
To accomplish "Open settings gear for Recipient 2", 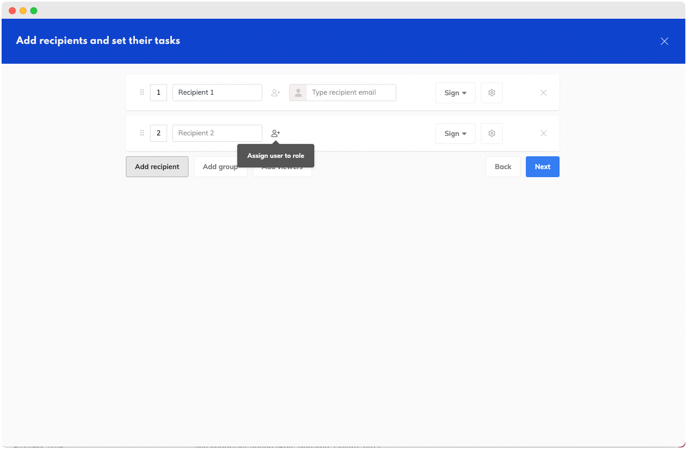I will pos(492,133).
